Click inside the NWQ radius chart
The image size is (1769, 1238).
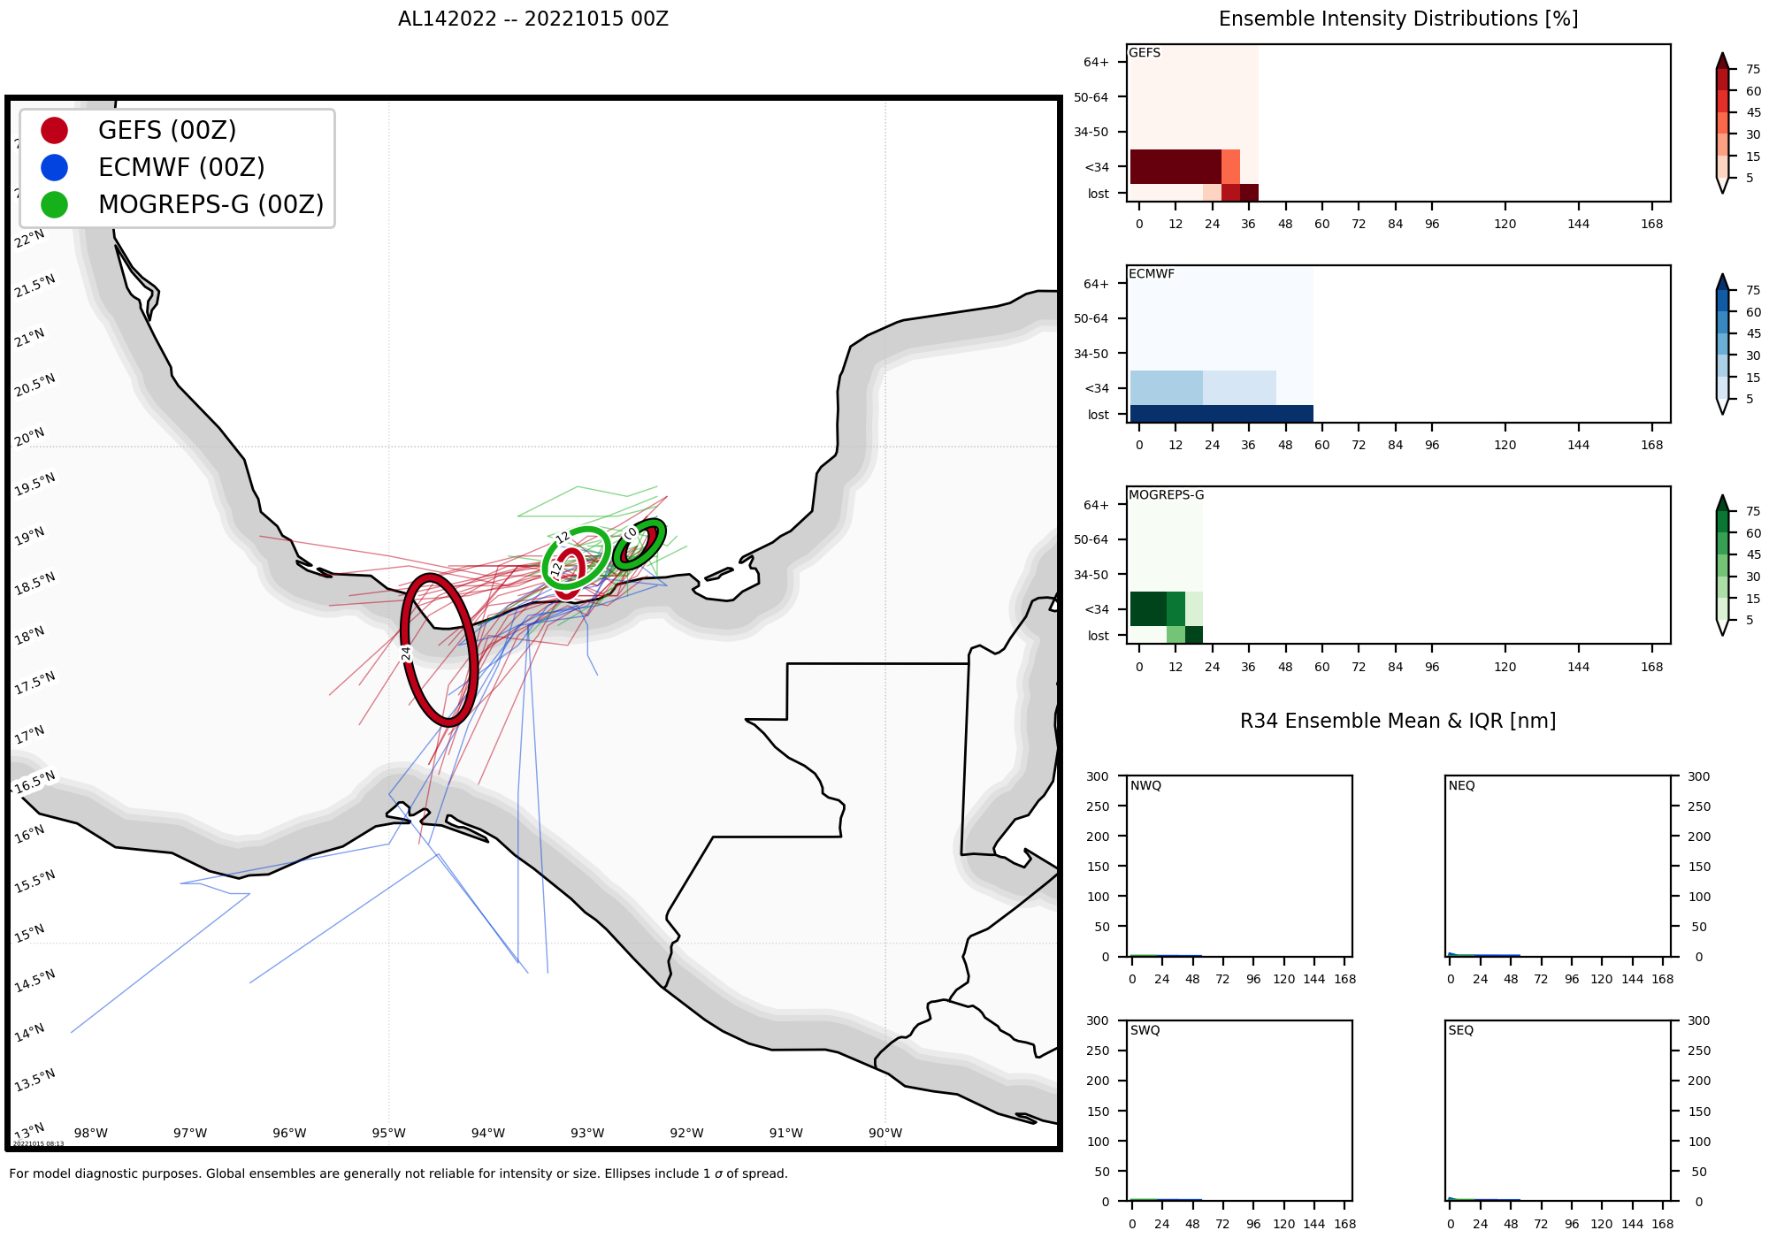coord(1240,867)
